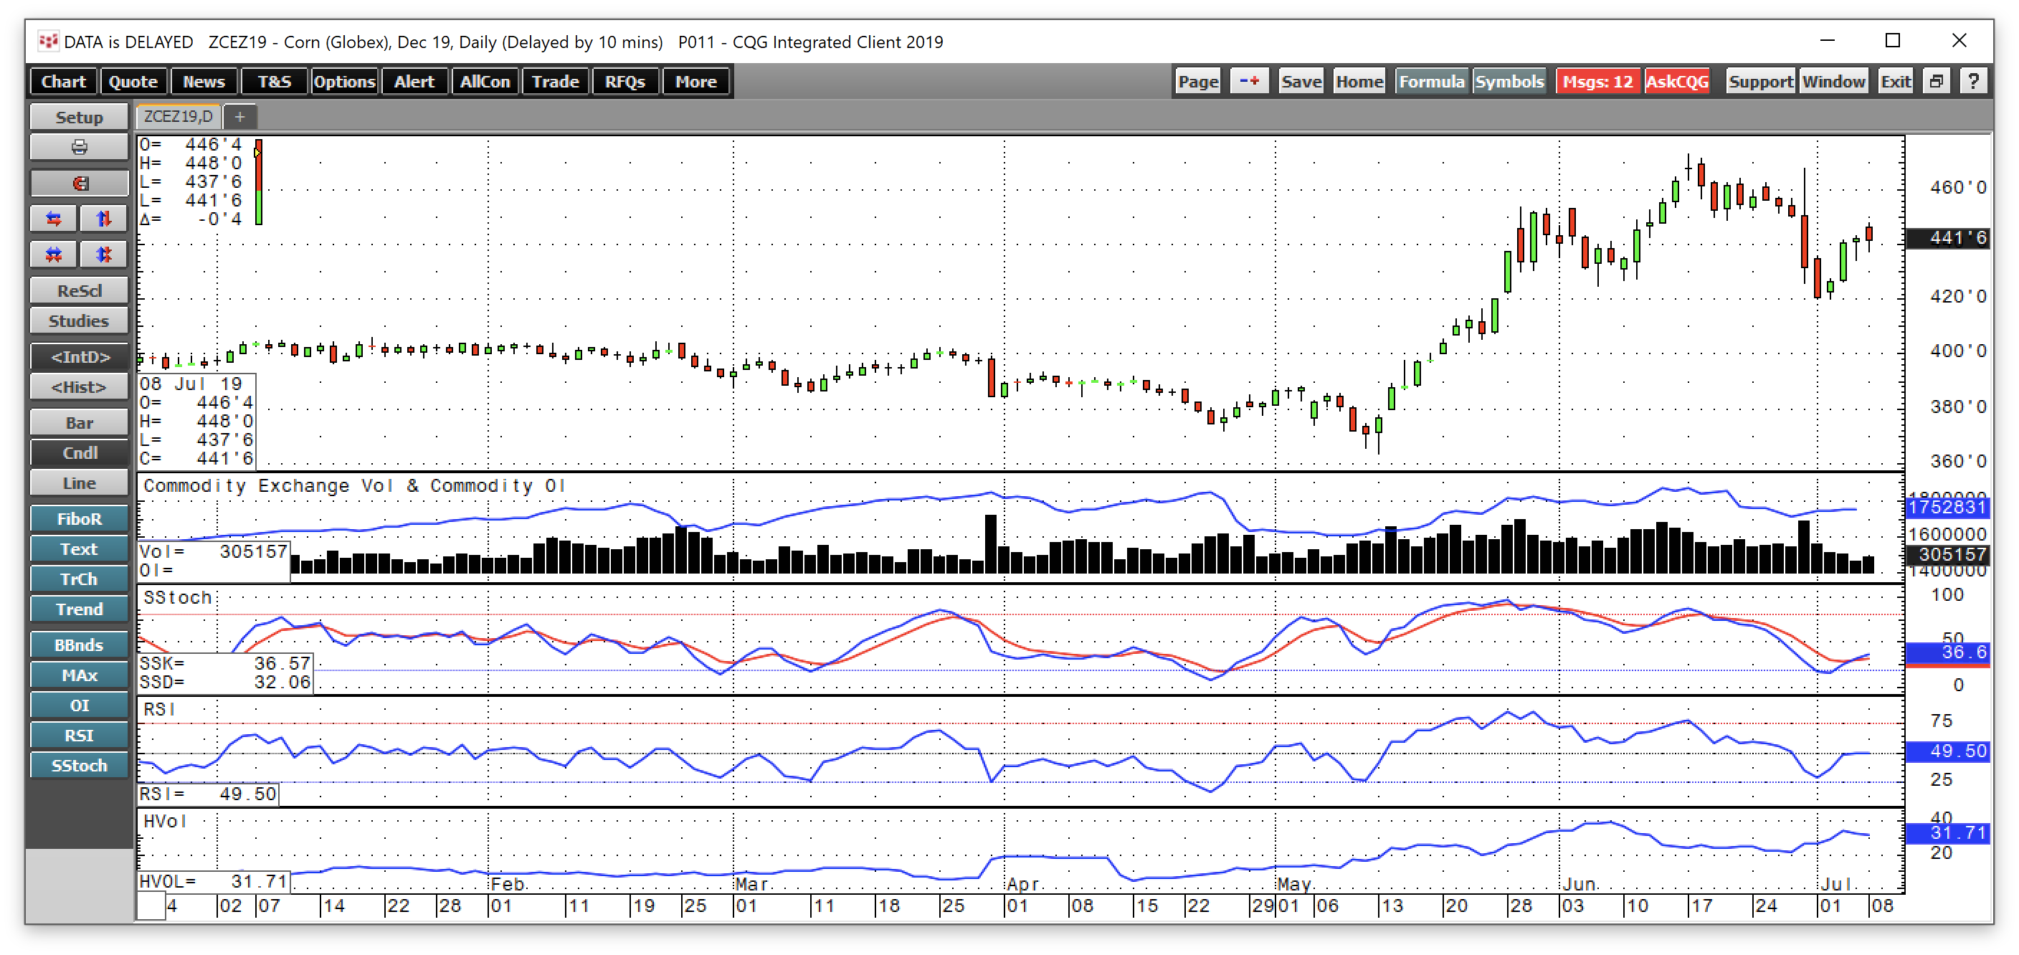The height and width of the screenshot is (955, 2019).
Task: Open the Chart menu
Action: [64, 82]
